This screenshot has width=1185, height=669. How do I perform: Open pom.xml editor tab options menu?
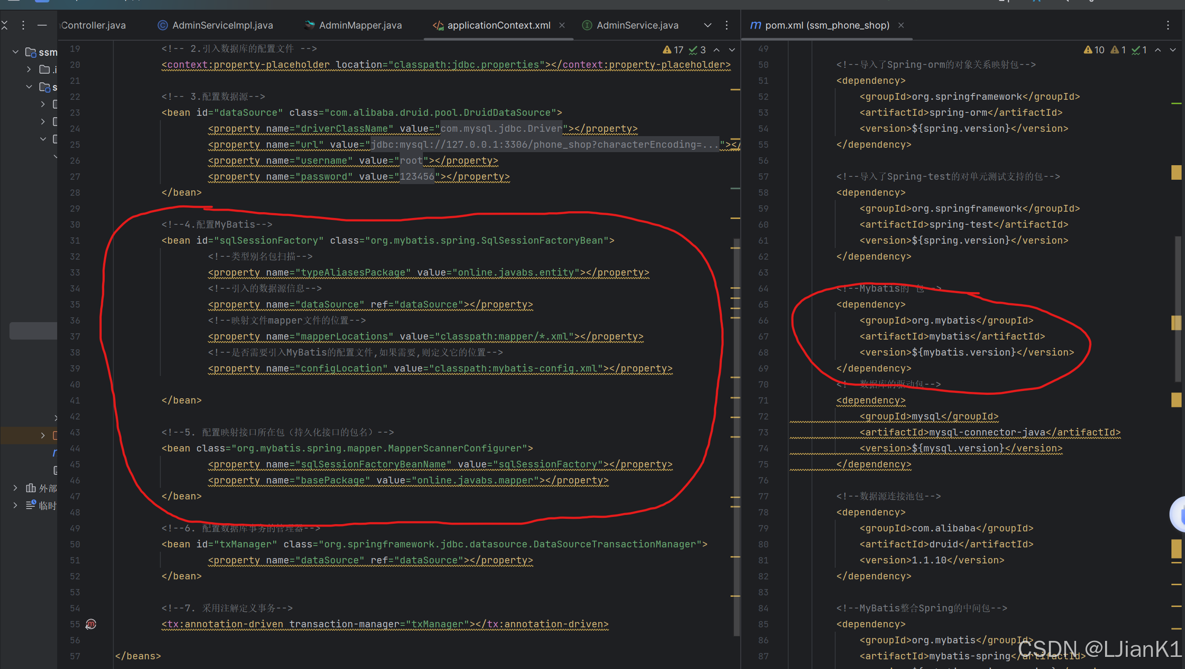[x=1168, y=25]
